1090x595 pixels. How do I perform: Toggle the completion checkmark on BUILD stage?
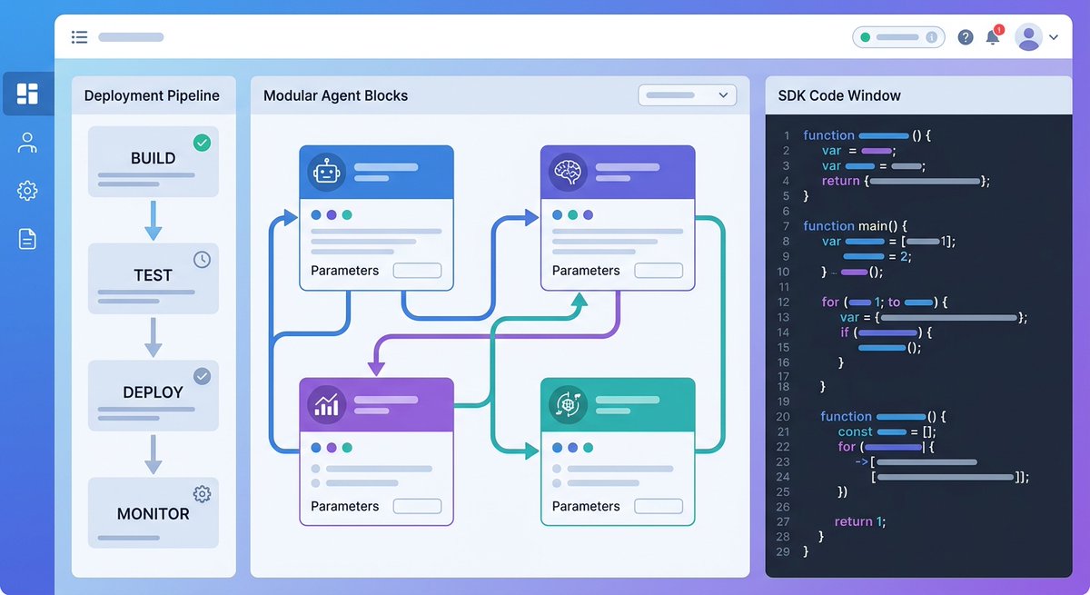pyautogui.click(x=202, y=143)
